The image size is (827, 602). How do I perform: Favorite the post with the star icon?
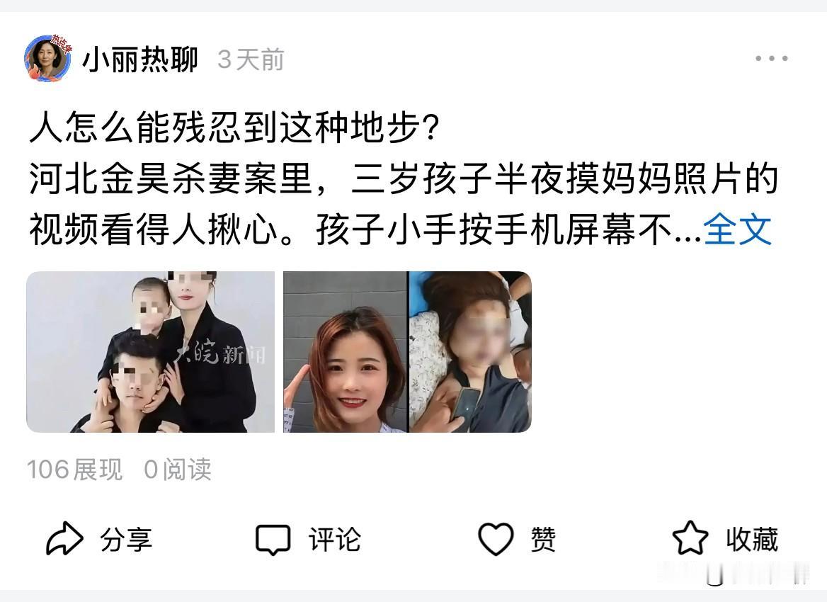coord(690,538)
